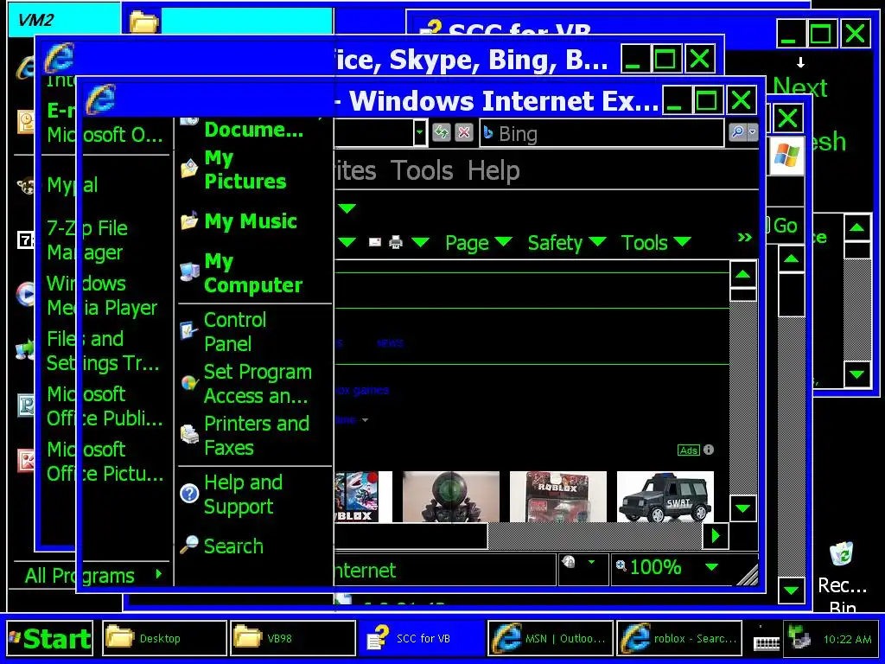The image size is (885, 664).
Task: Click the network icon in system tray
Action: (799, 638)
